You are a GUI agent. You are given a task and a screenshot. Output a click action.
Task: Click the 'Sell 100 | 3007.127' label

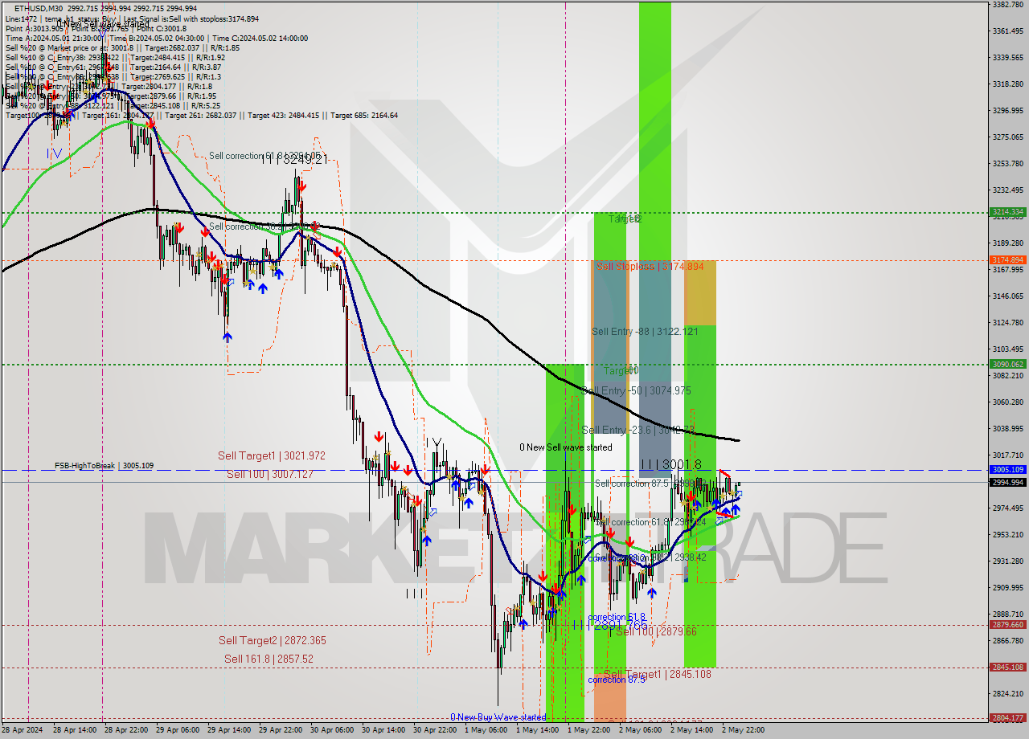click(x=269, y=475)
